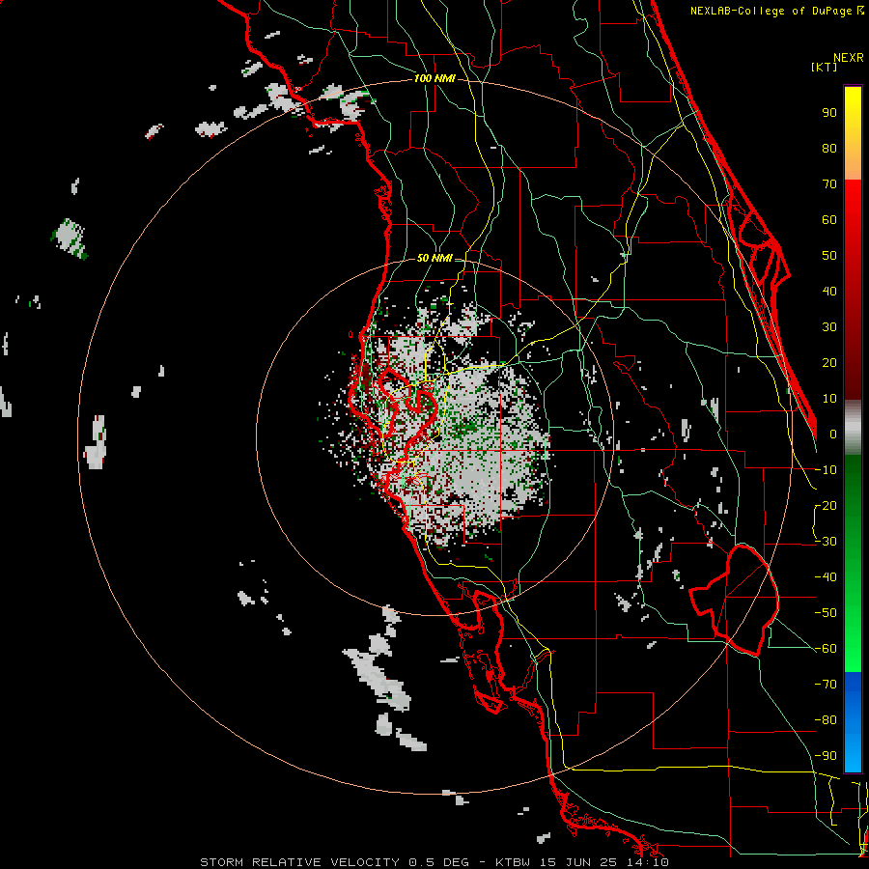Click the -80 value on velocity scale
The height and width of the screenshot is (869, 869).
[x=826, y=720]
